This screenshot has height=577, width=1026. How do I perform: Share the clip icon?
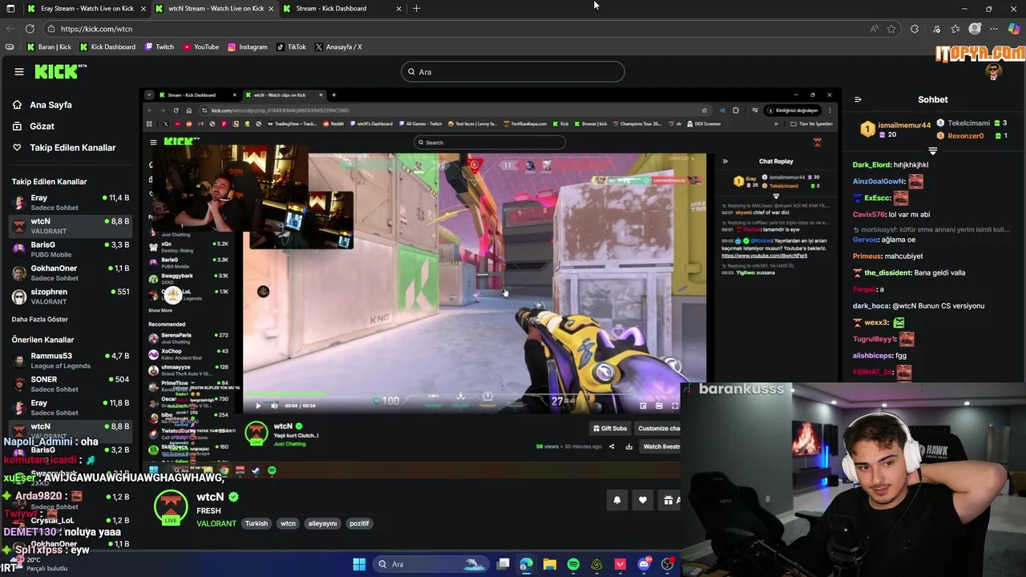pos(612,446)
